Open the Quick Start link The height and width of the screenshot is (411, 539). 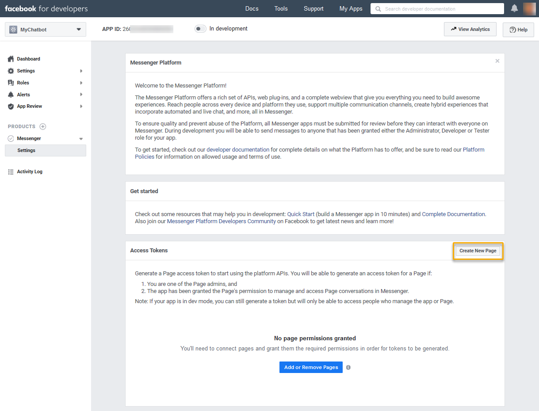301,214
